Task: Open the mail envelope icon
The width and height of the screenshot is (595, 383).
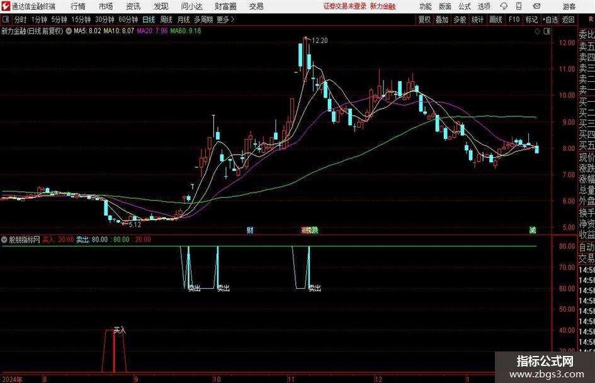Action: click(536, 6)
